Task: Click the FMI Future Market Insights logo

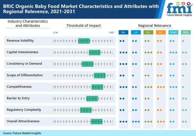Action: pyautogui.click(x=179, y=9)
